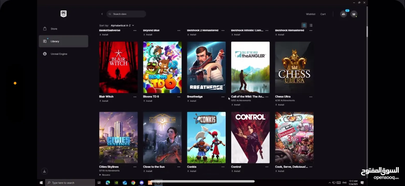Open the taskbar clock and date
The image size is (405, 186).
(353, 183)
